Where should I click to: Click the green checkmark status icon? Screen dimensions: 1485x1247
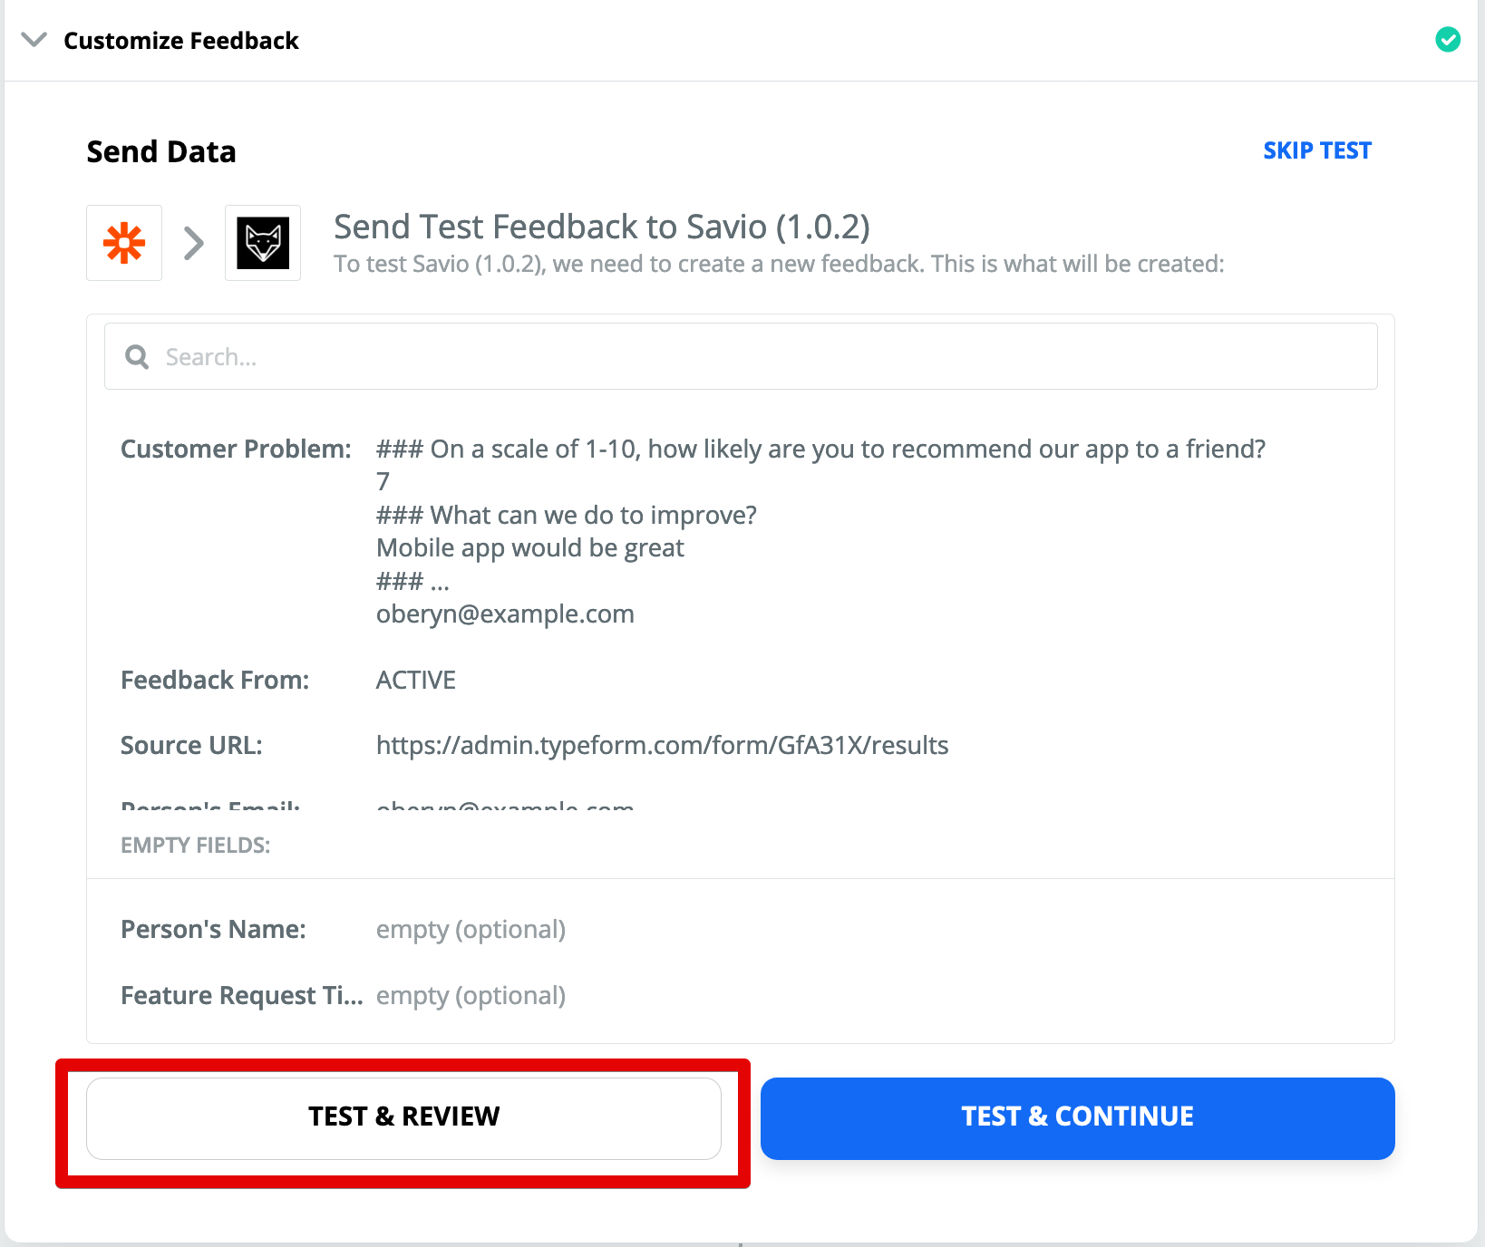(x=1448, y=40)
